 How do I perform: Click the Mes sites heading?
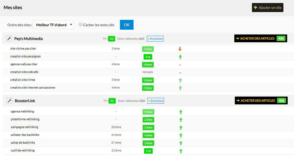click(13, 8)
